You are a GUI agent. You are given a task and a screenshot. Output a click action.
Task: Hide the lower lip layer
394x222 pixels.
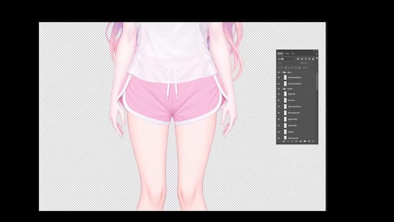coord(279,100)
